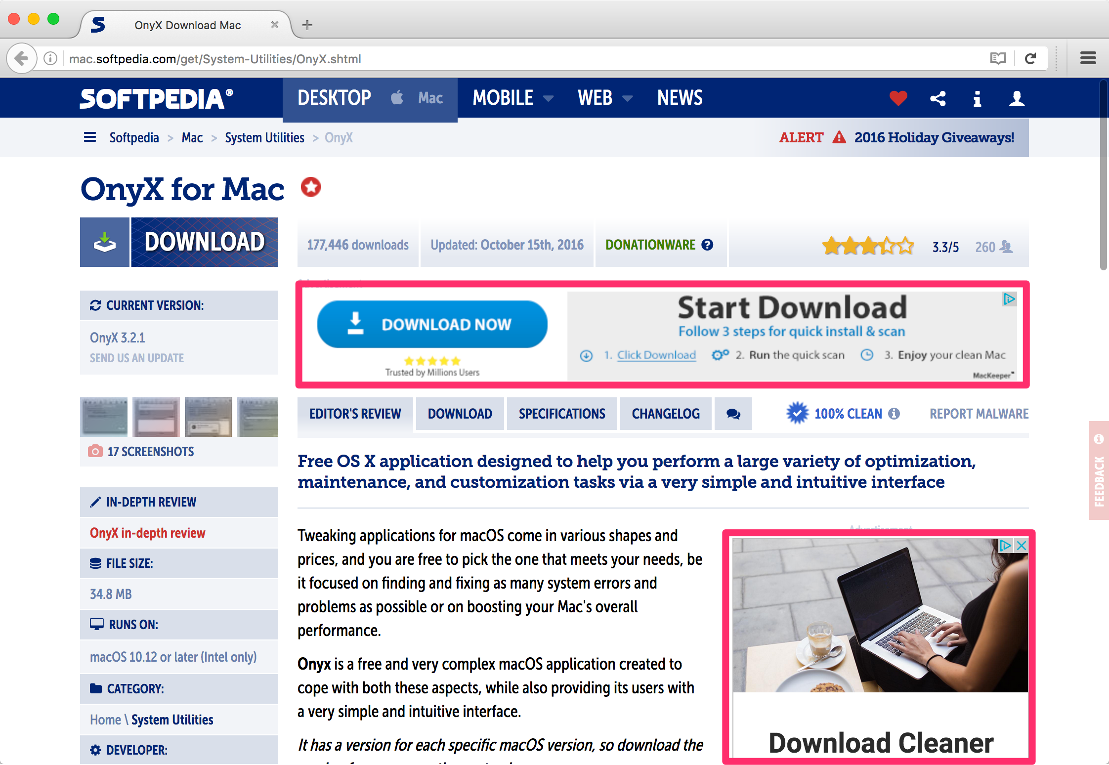Click the hamburger icon beside Softpedia breadcrumb

(90, 137)
